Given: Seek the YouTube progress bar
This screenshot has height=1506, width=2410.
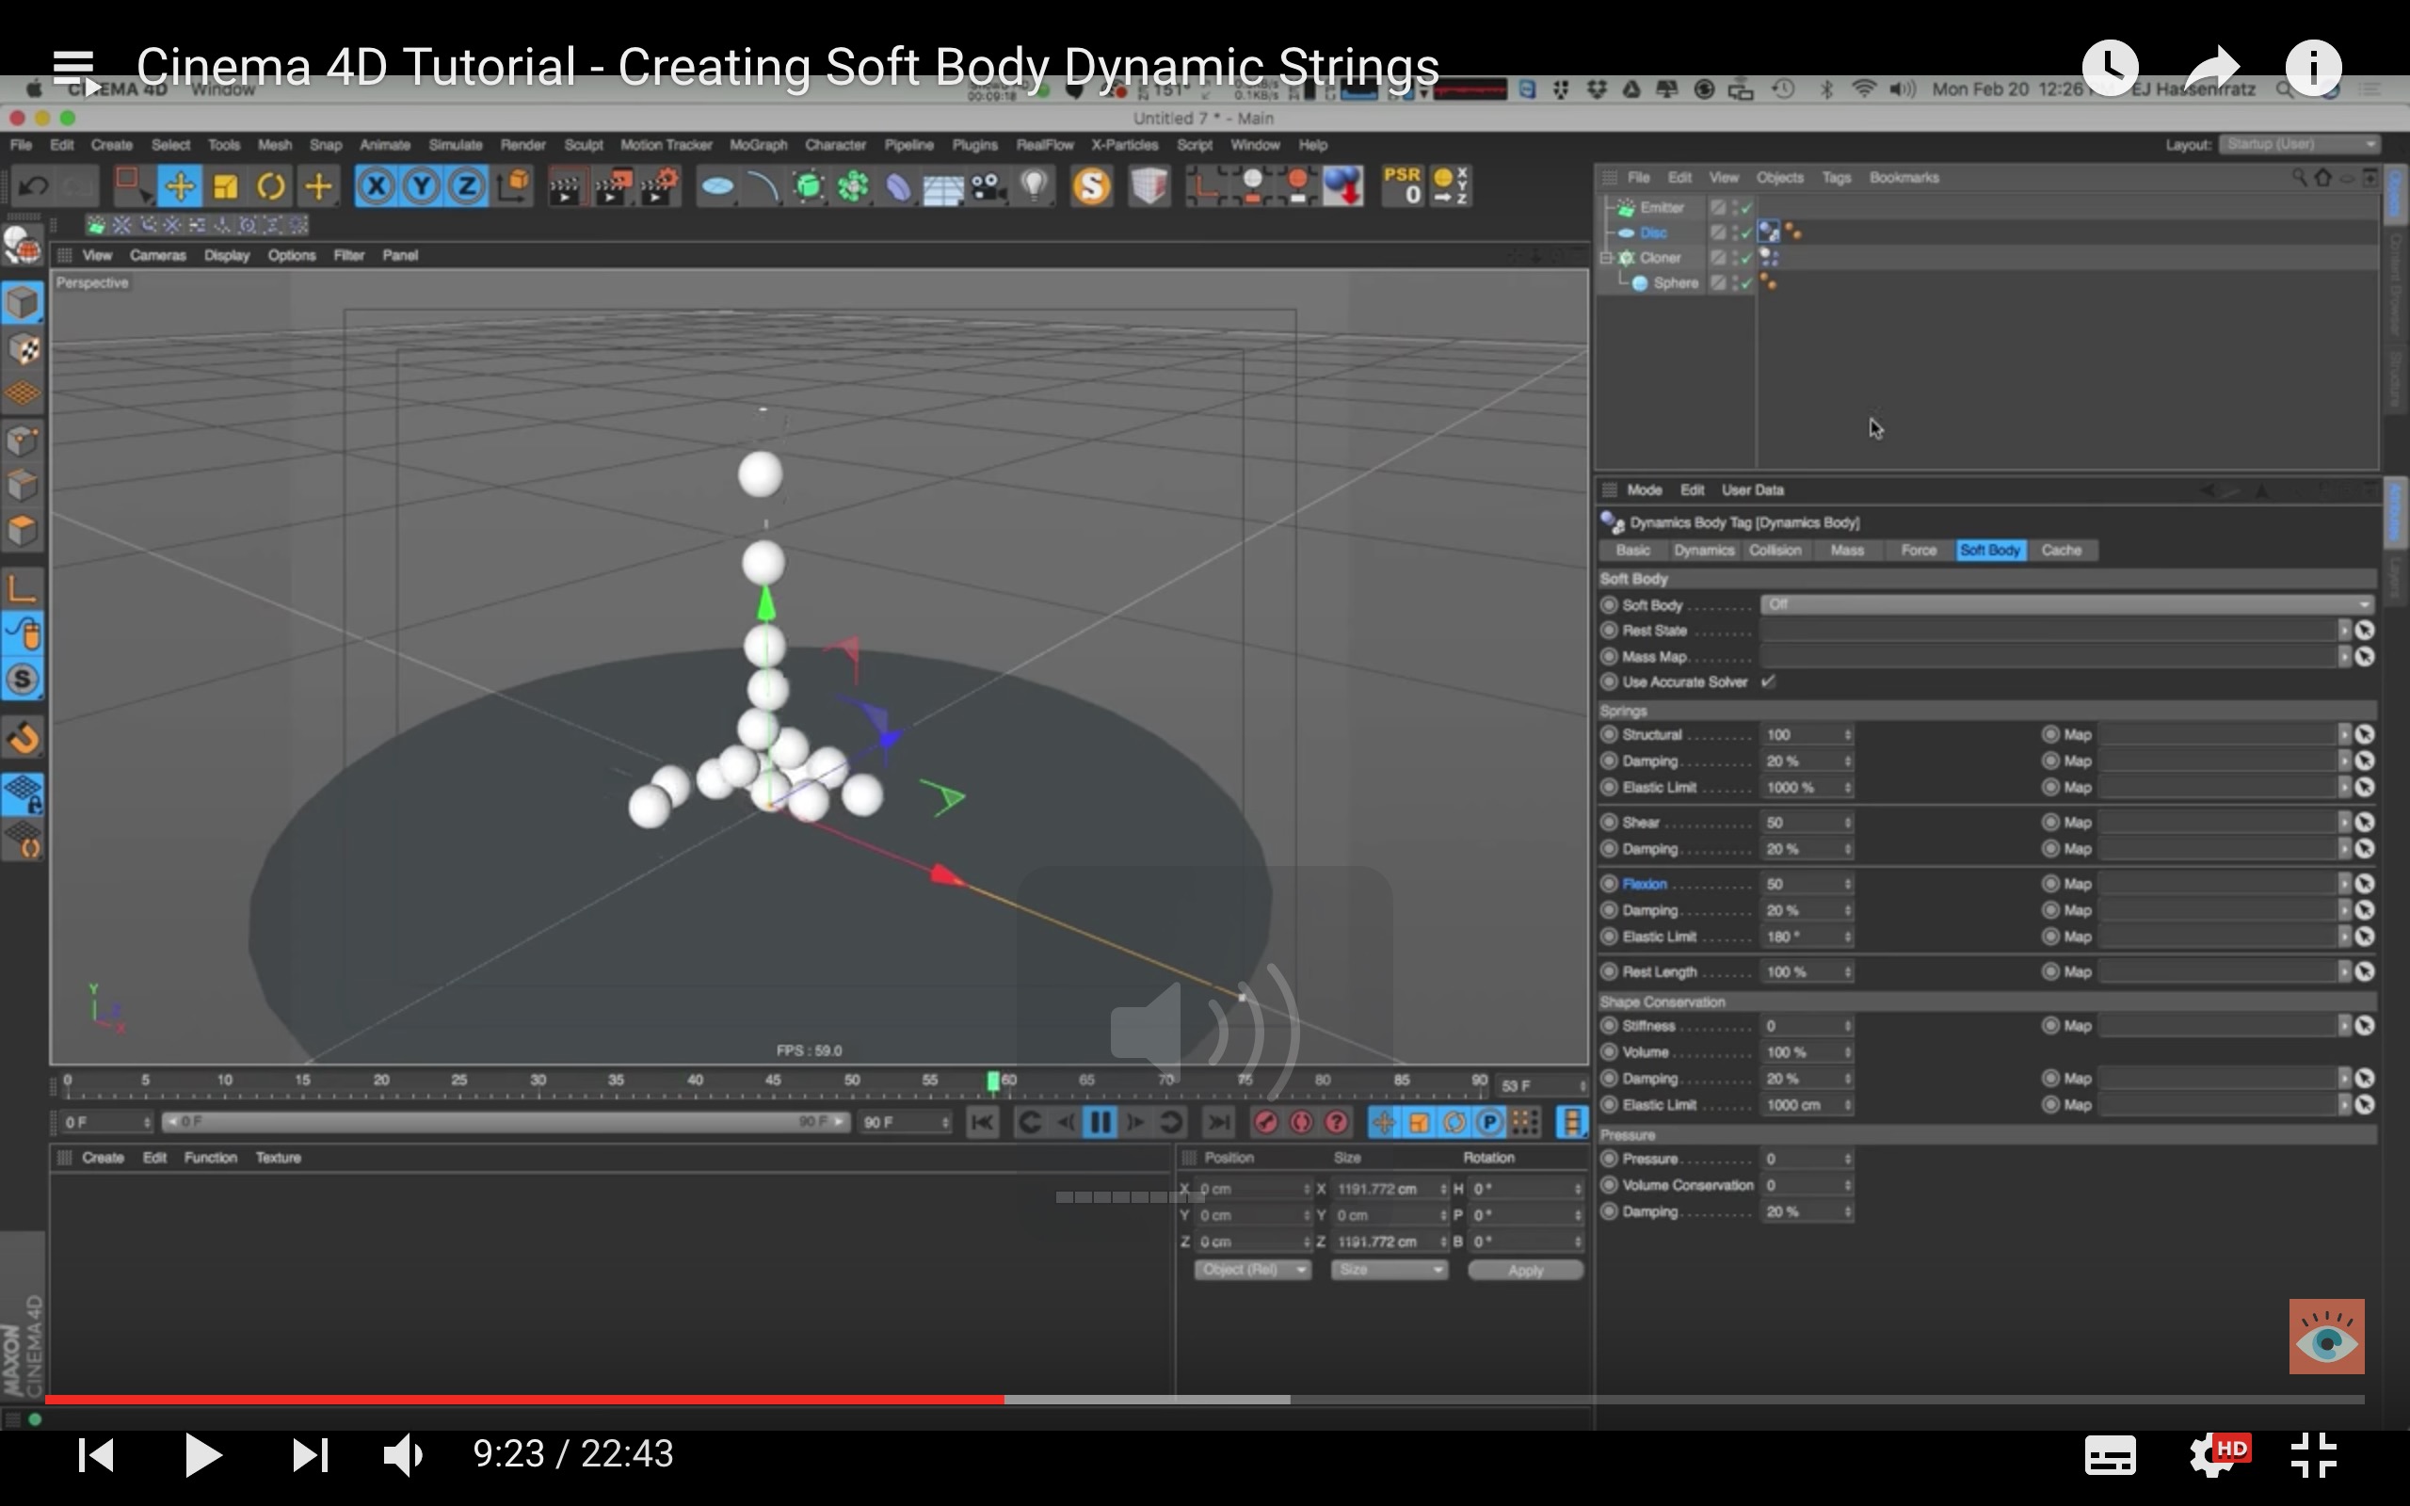Looking at the screenshot, I should coord(1205,1400).
